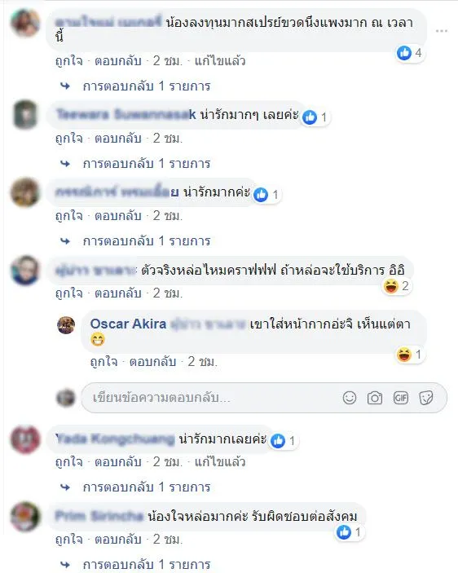Open emoji picker in reply box

(350, 398)
